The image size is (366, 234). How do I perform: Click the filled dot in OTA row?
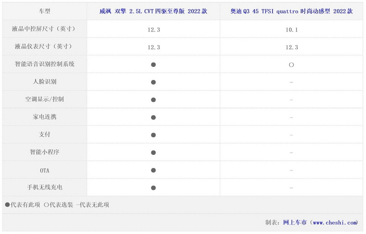click(x=153, y=170)
